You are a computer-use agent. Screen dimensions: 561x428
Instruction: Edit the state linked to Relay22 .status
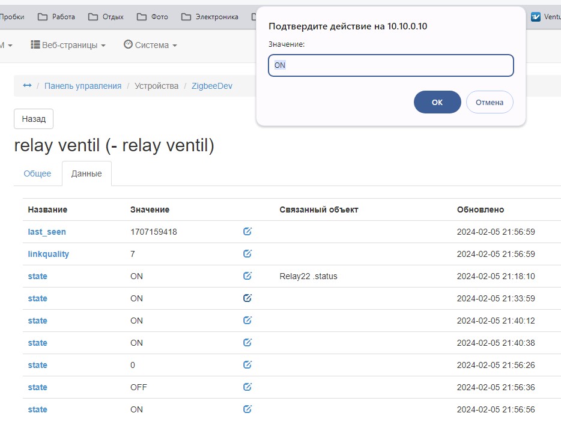247,276
